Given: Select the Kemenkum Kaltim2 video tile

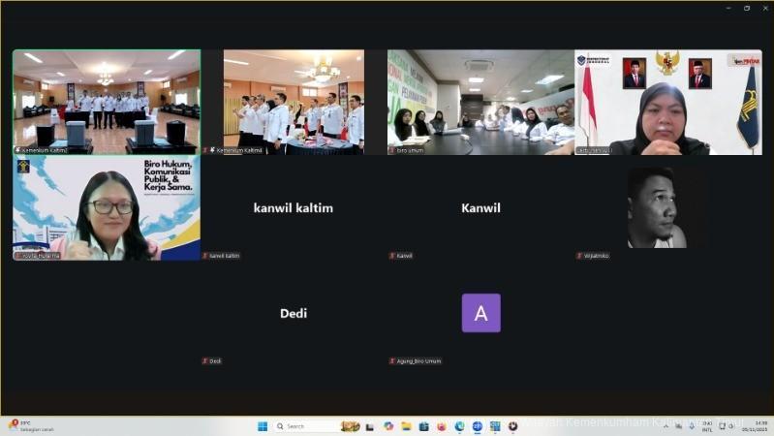Looking at the screenshot, I should click(107, 102).
